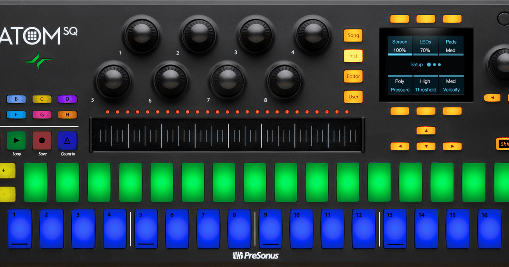Select bank button C

point(42,99)
